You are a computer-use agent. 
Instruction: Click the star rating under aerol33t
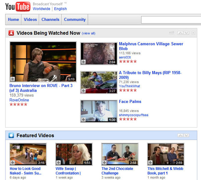click(x=128, y=61)
